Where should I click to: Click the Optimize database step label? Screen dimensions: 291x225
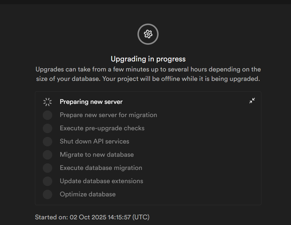(87, 194)
